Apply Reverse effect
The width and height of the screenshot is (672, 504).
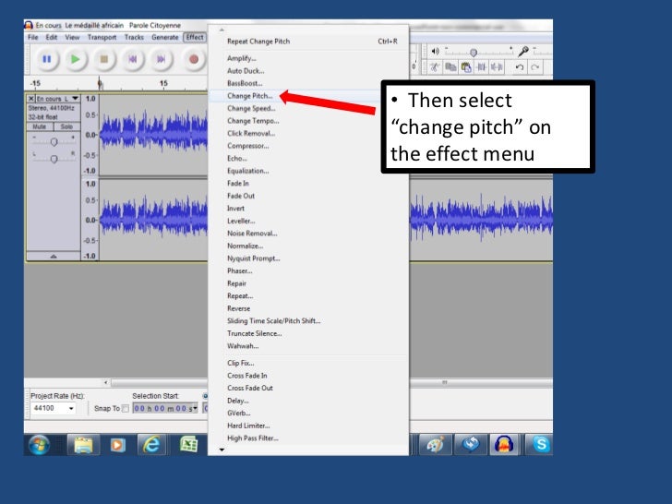point(308,308)
